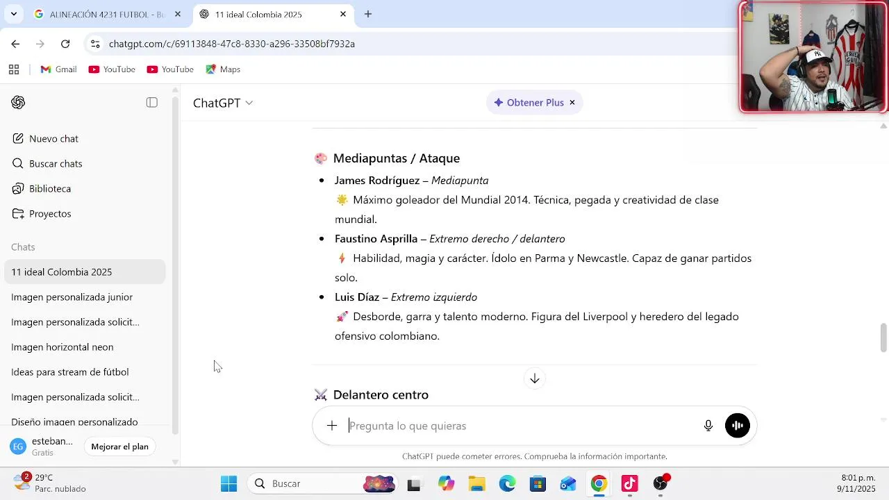889x500 pixels.
Task: Open the Gmail bookmark
Action: (x=58, y=69)
